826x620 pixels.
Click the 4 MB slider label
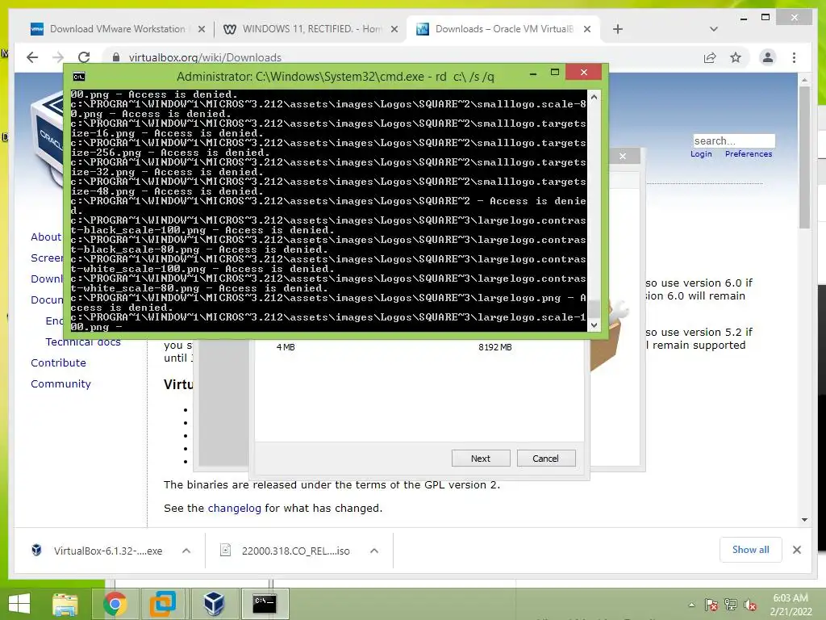click(x=286, y=347)
